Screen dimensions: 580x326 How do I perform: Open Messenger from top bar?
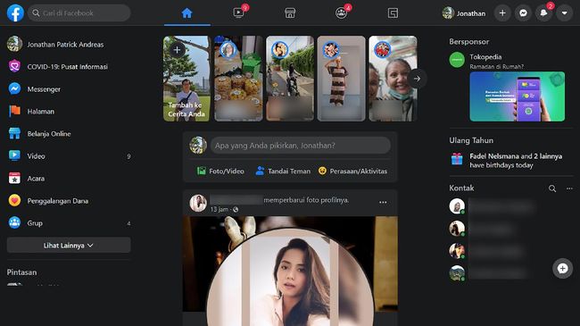click(x=523, y=13)
